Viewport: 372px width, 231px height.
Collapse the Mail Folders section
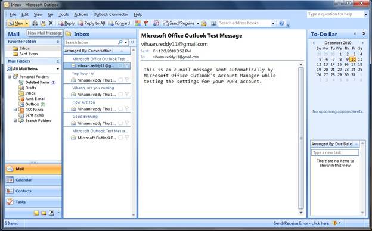pyautogui.click(x=58, y=61)
